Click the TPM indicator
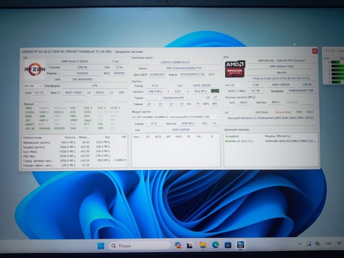Viewport: 344px width, 258px height. pyautogui.click(x=299, y=112)
